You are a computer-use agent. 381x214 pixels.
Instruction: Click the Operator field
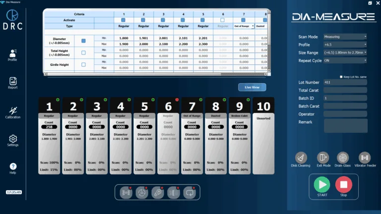click(345, 114)
